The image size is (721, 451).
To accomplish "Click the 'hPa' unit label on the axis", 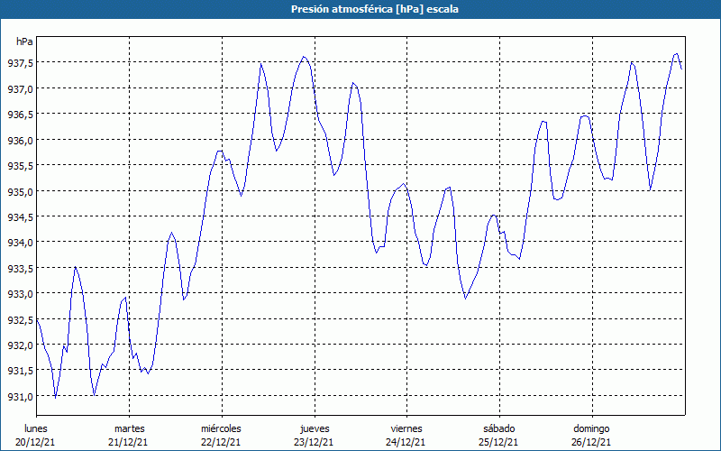I will click(24, 41).
